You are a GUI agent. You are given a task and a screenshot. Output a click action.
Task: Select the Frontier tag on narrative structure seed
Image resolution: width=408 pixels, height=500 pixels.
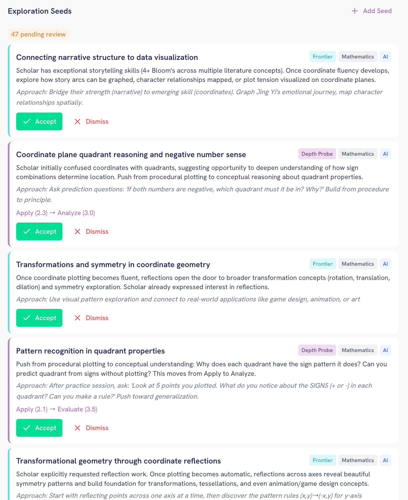[x=322, y=57]
